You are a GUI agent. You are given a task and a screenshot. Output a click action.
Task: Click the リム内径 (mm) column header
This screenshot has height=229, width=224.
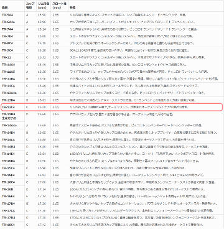pyautogui.click(x=43, y=6)
